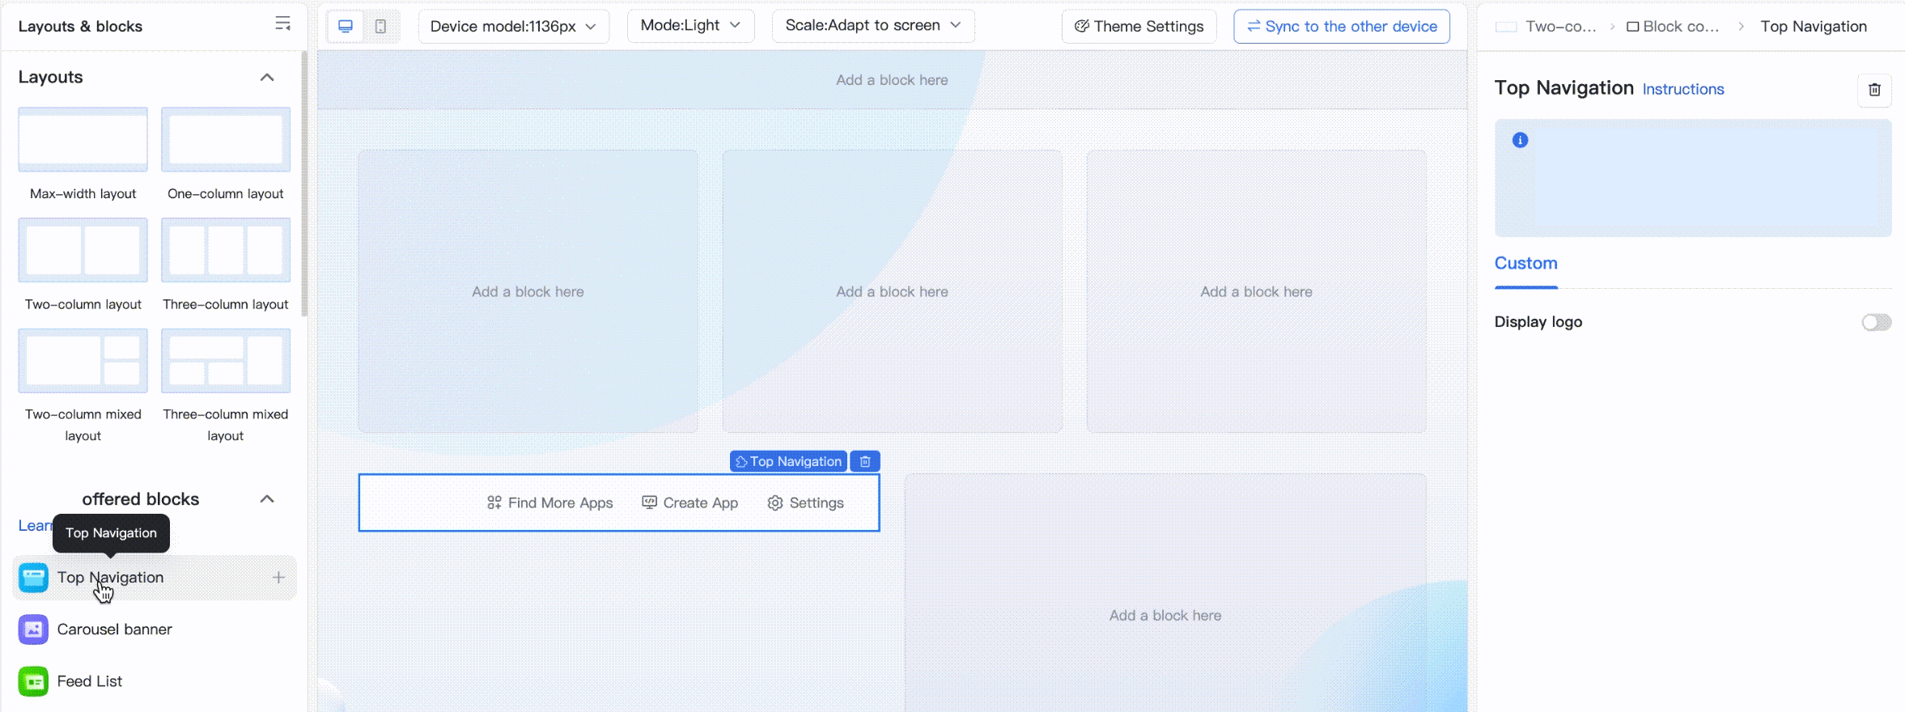Screen dimensions: 1905x712
Task: Switch to mobile device preview icon
Action: [x=380, y=26]
